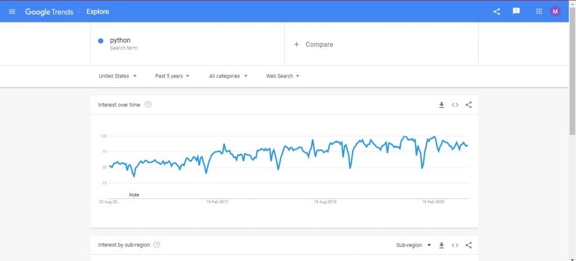Share the Interest over time chart
The height and width of the screenshot is (261, 576).
[x=469, y=105]
